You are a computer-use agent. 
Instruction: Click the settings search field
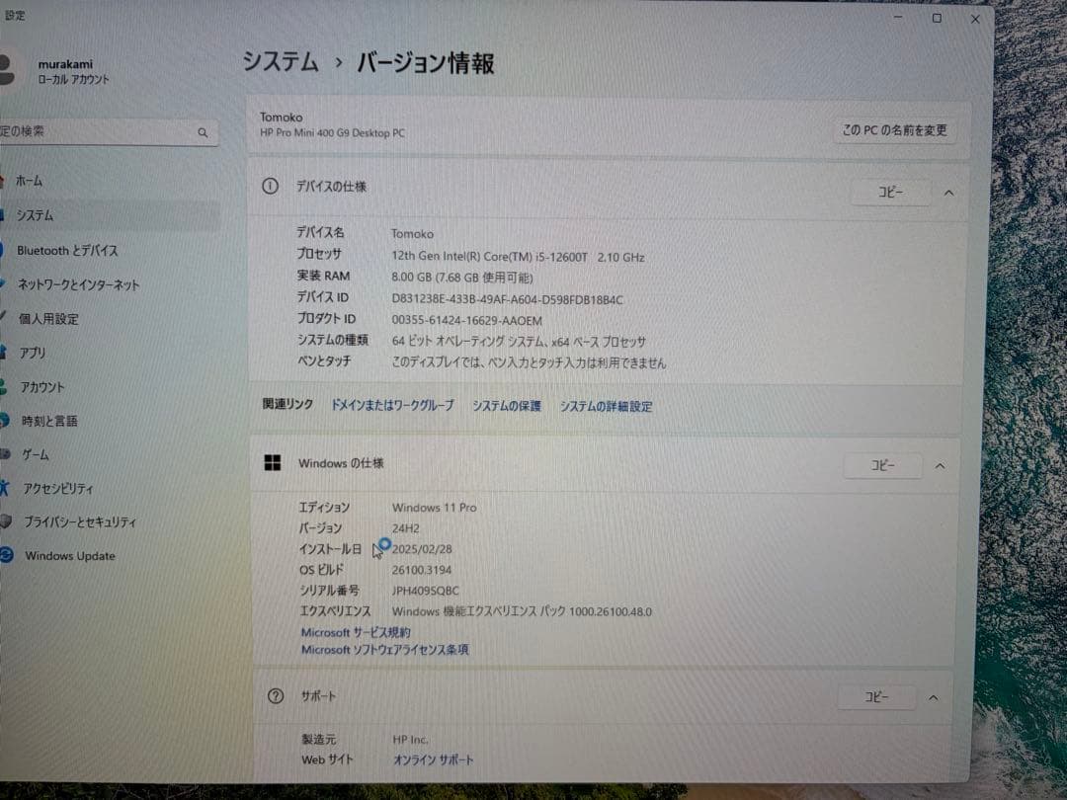pos(109,131)
